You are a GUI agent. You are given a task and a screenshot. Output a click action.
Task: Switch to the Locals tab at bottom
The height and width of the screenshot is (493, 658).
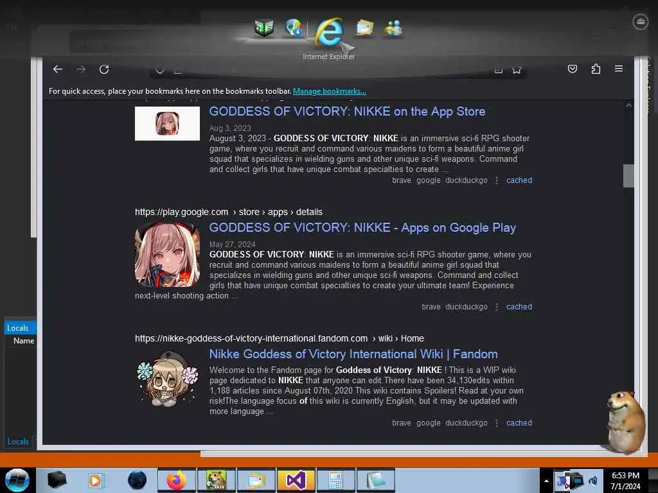pos(18,442)
